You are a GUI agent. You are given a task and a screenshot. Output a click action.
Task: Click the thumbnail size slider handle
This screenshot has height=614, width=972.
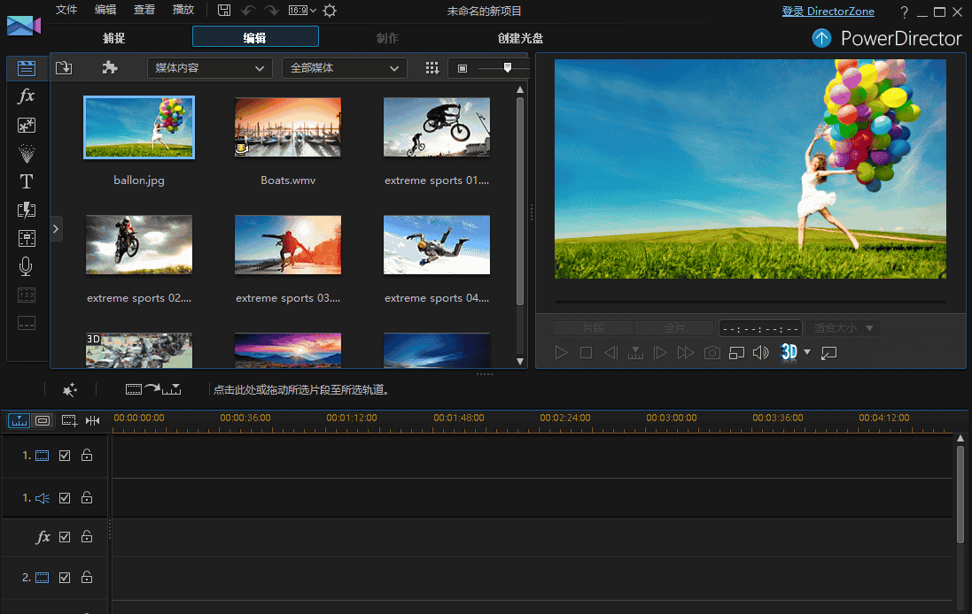[x=507, y=67]
